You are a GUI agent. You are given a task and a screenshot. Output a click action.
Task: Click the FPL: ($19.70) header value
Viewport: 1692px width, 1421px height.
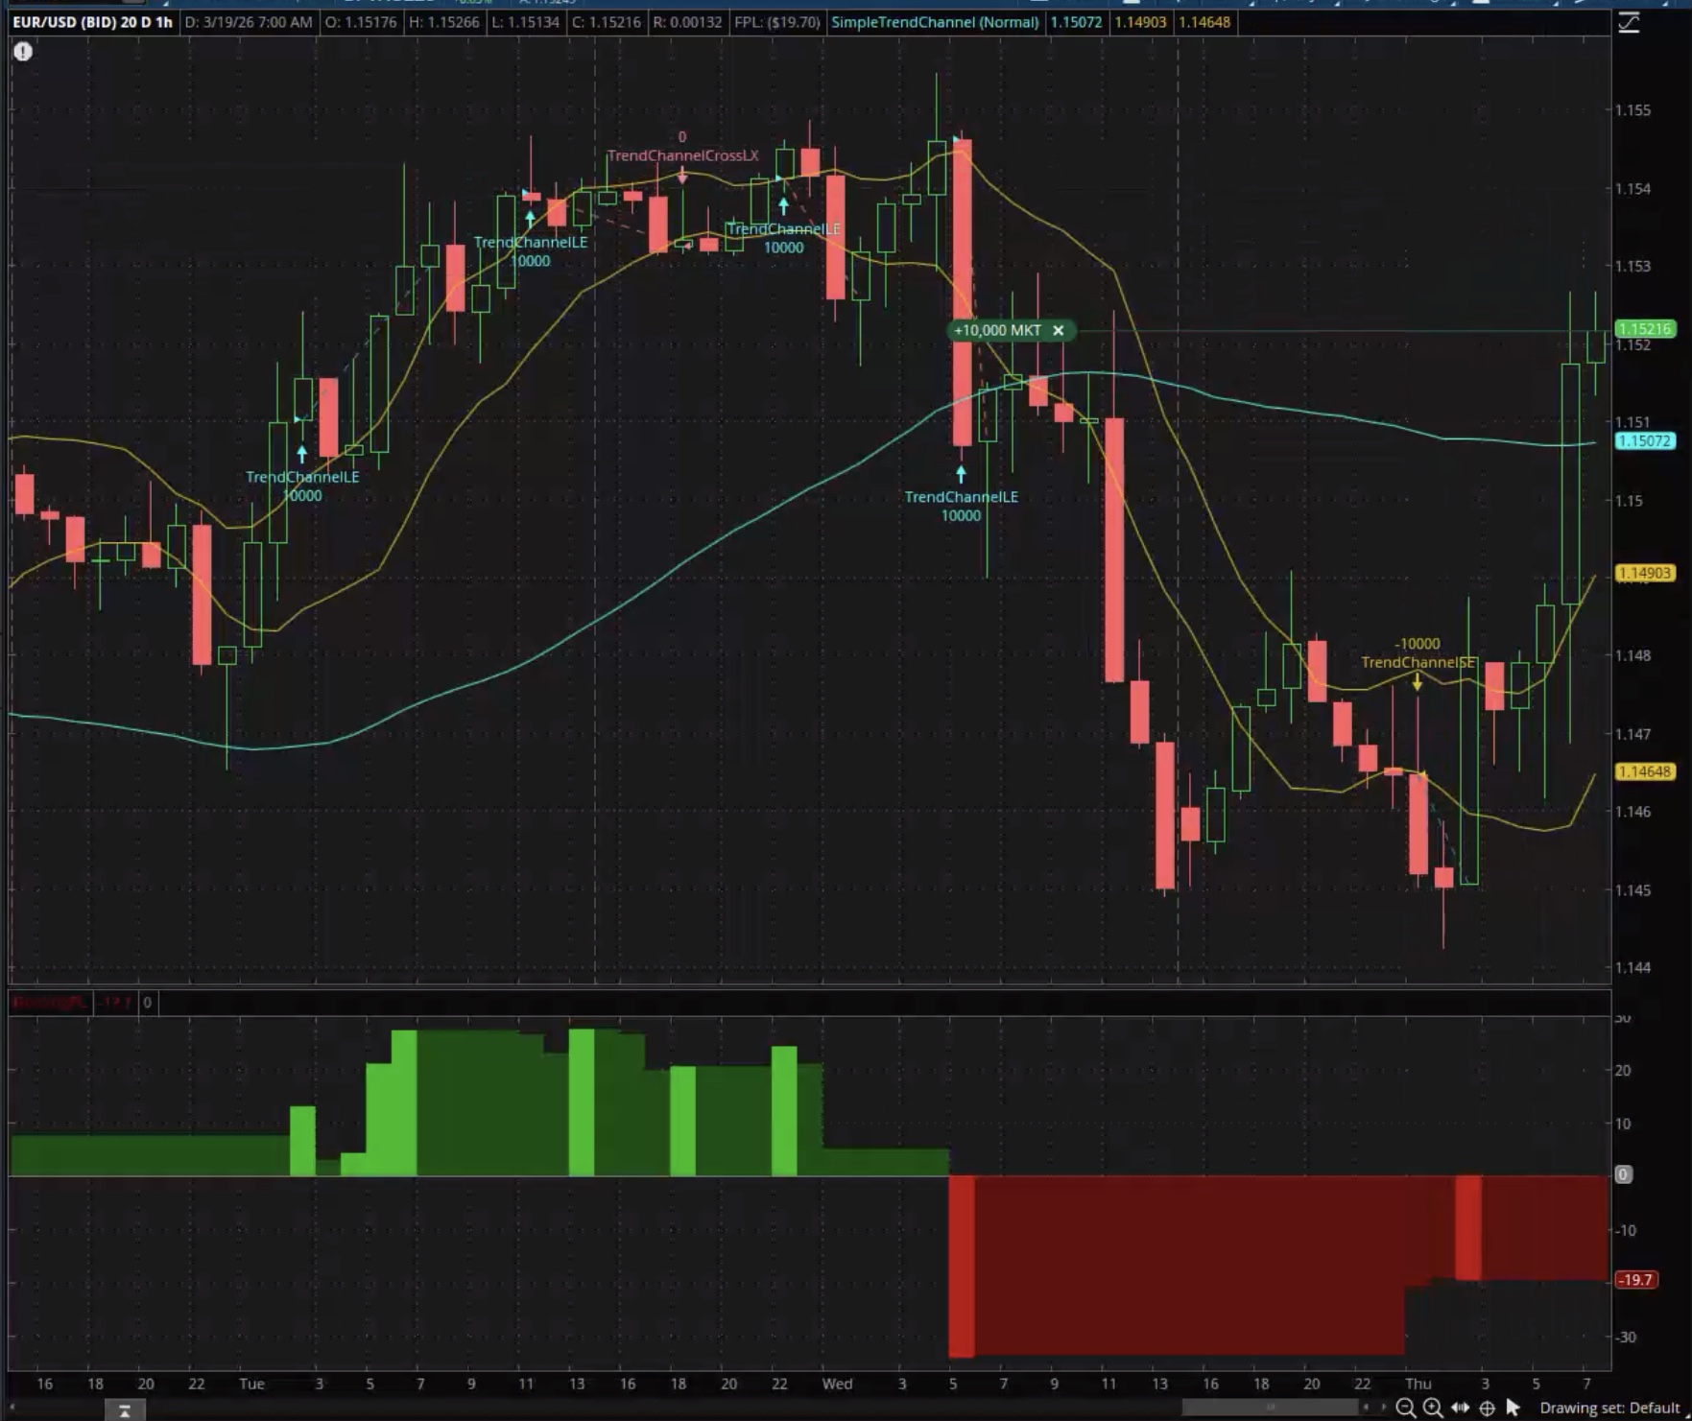pyautogui.click(x=776, y=22)
